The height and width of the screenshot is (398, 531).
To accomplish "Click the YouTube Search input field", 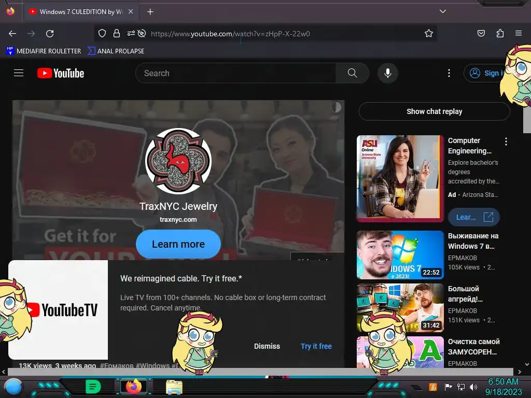I will click(236, 73).
